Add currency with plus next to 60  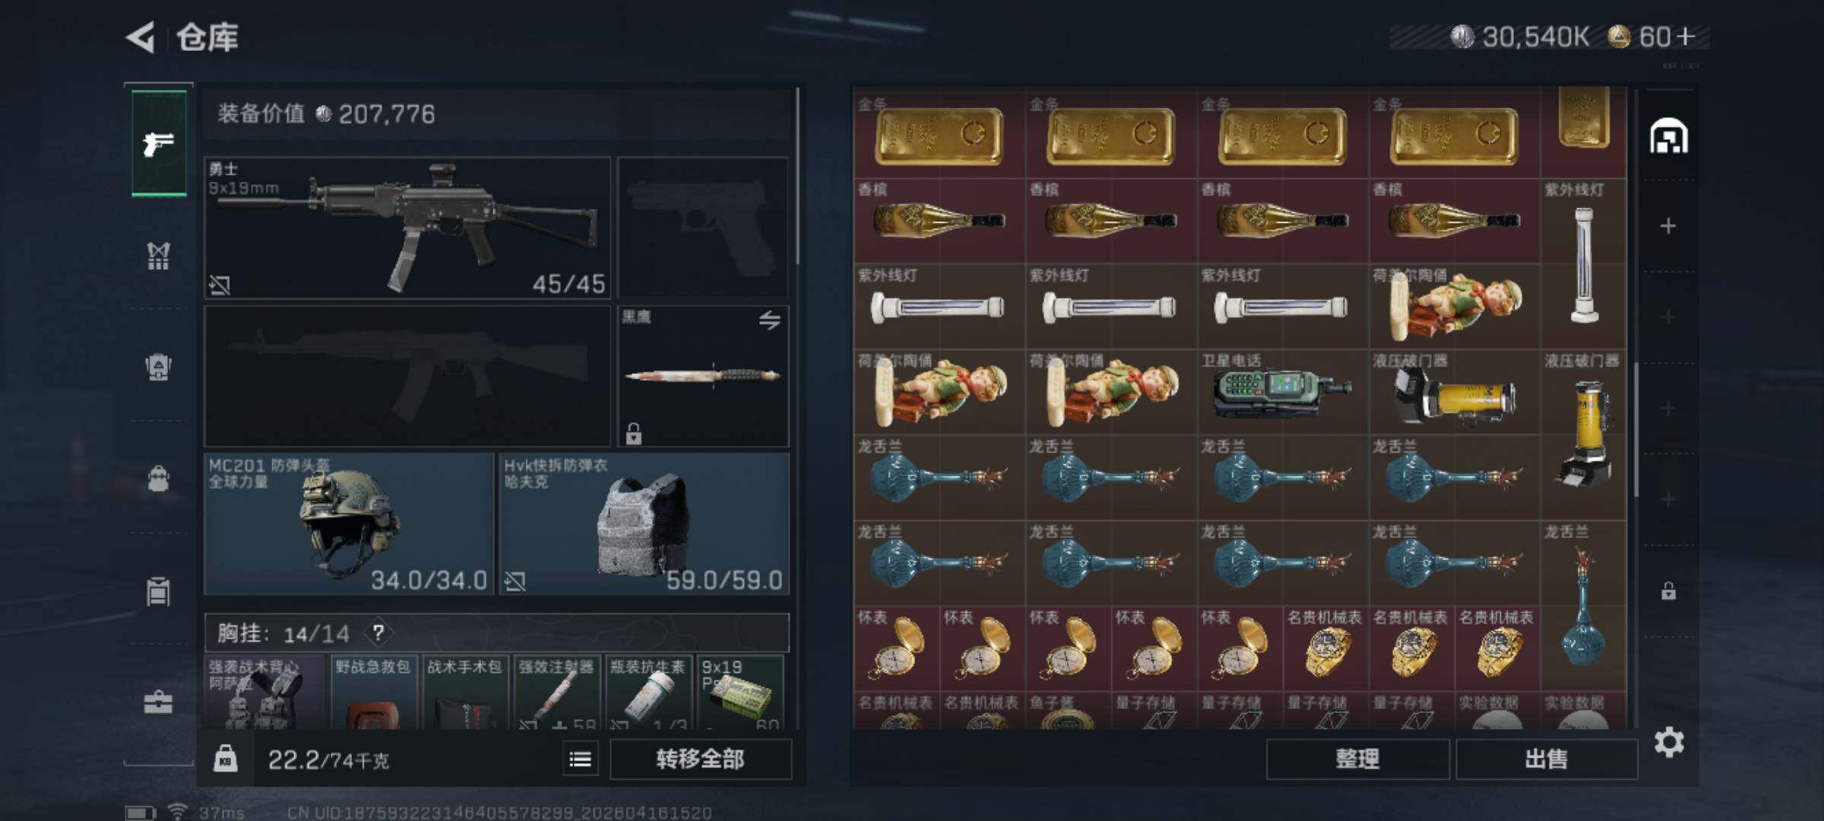[x=1686, y=36]
